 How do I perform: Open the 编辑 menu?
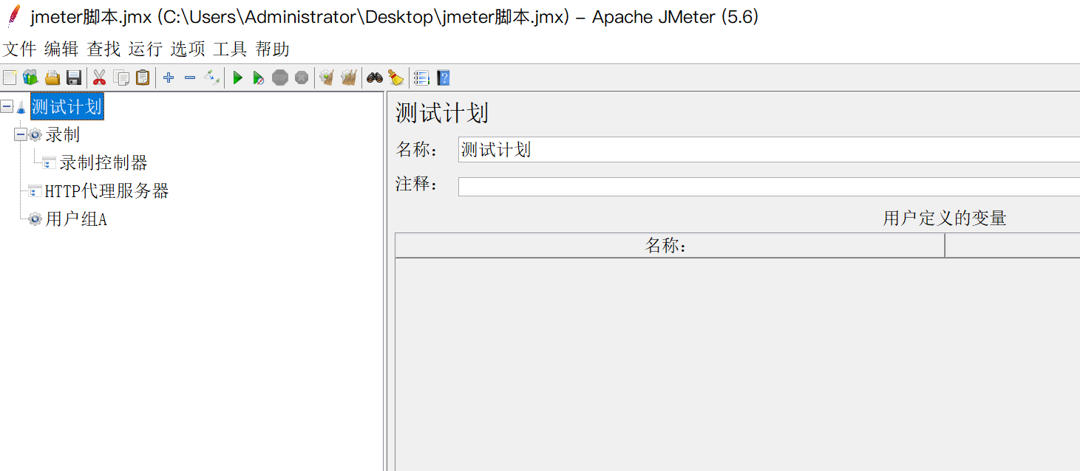[x=61, y=49]
